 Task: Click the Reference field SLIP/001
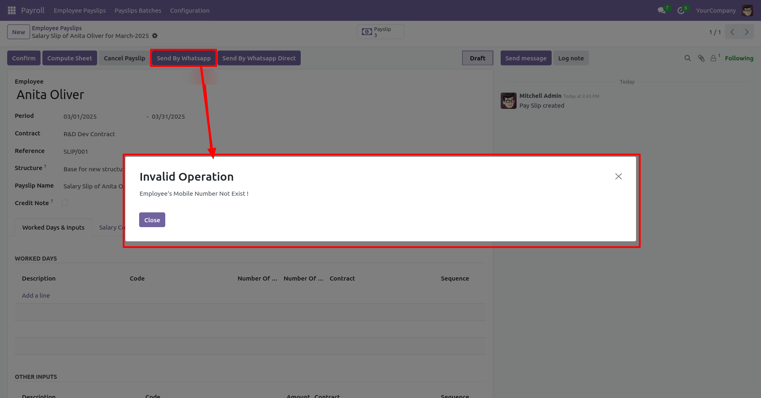[75, 152]
